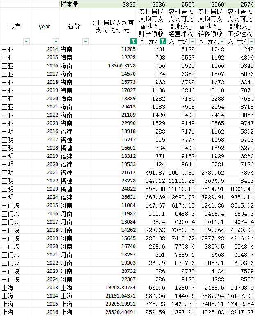Viewport: 255px width, 316px height.
Task: Open the 工资性收入 column filter button
Action: click(x=251, y=42)
